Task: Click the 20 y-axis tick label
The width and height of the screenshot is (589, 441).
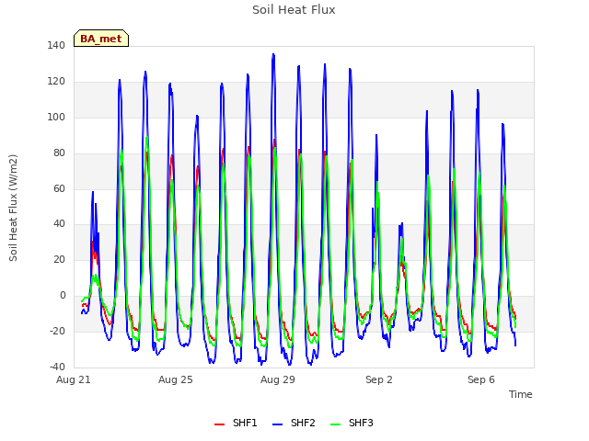Action: click(x=59, y=259)
